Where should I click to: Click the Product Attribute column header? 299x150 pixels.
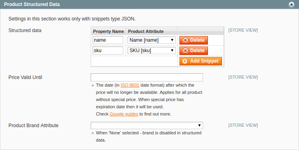(146, 31)
